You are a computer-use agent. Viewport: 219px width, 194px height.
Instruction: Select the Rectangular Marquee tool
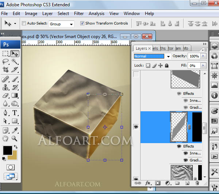pos(5,53)
